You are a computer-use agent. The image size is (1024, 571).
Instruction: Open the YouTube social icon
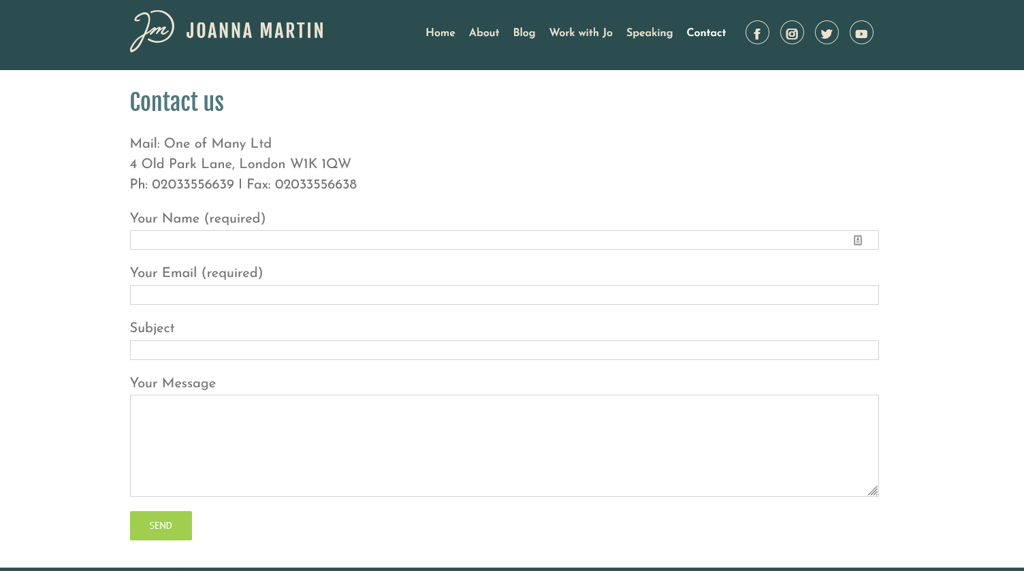pyautogui.click(x=861, y=33)
